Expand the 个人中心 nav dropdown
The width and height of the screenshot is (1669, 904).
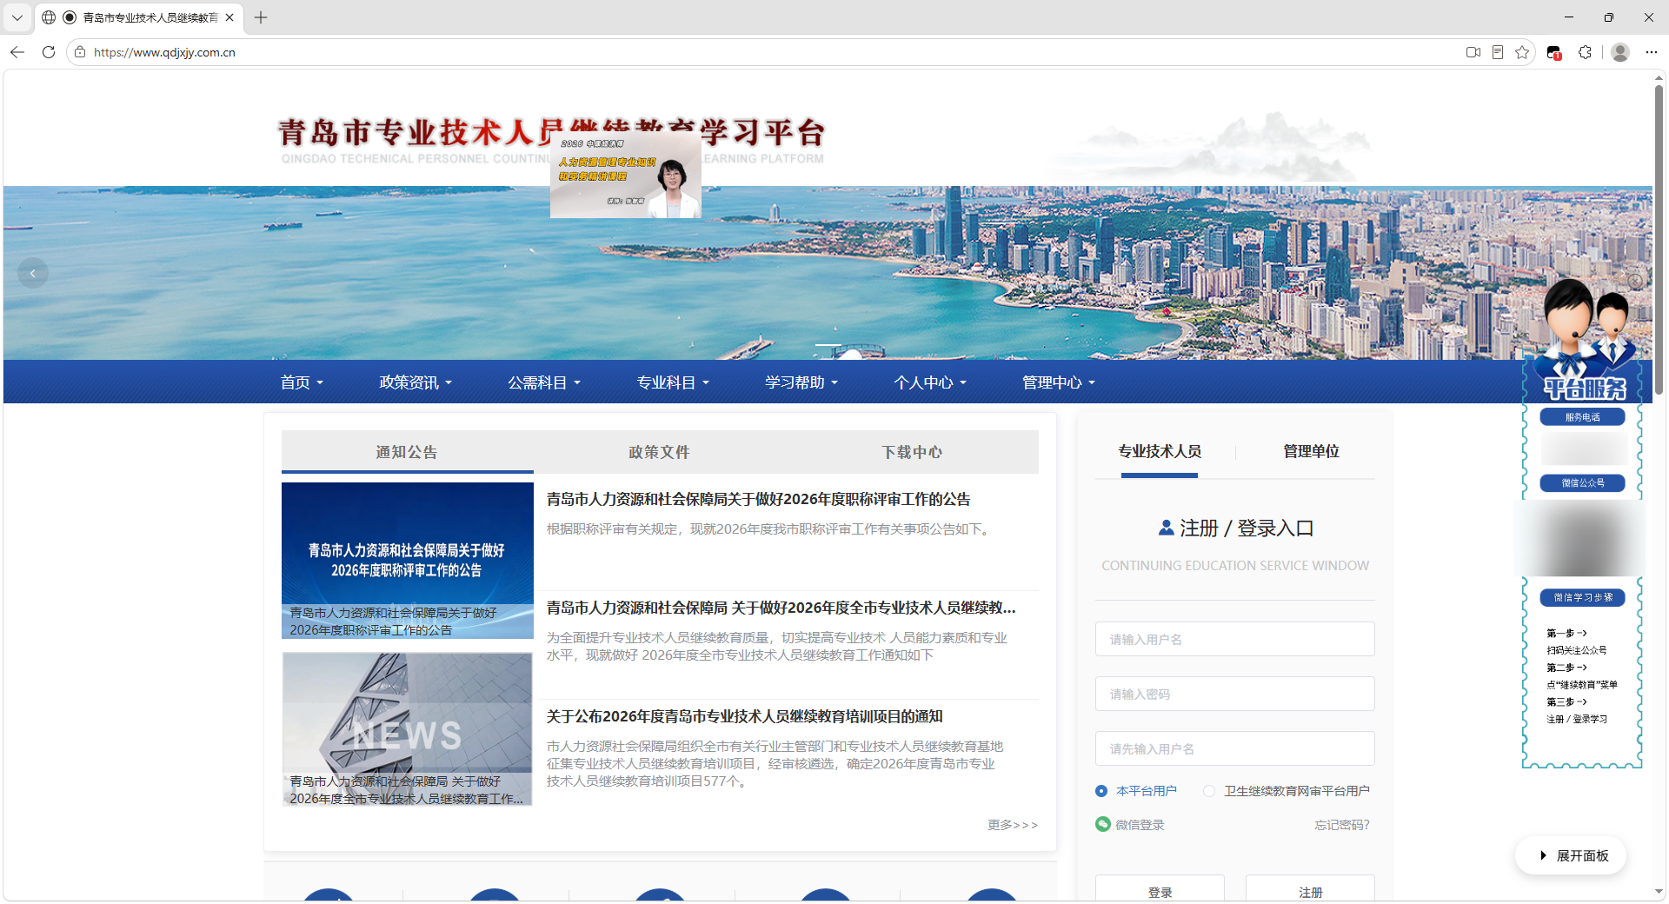(x=930, y=382)
